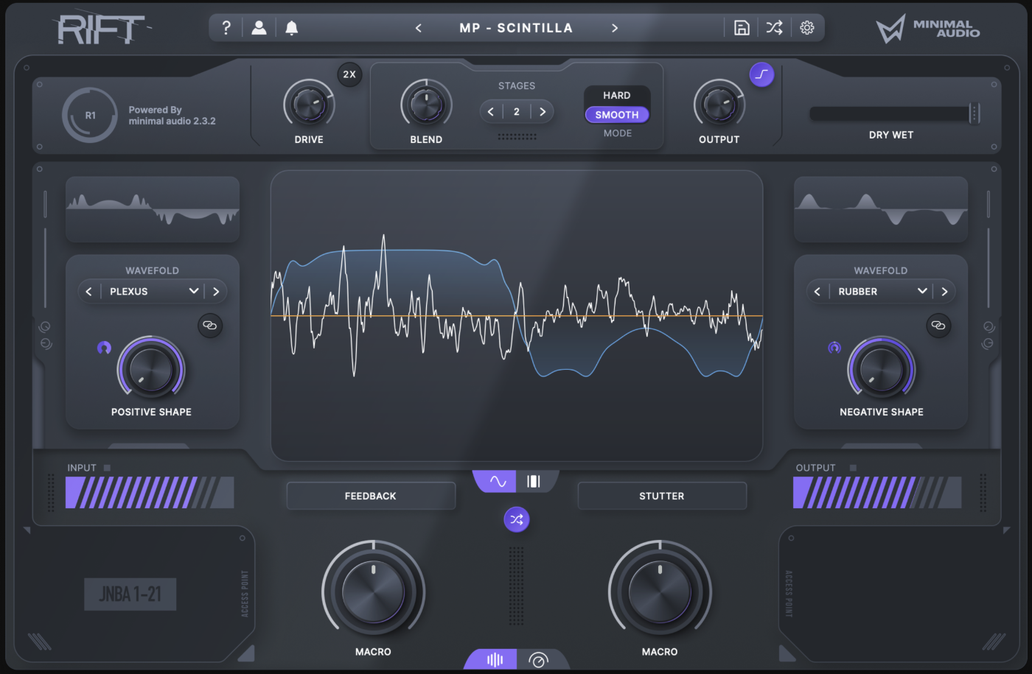The image size is (1032, 674).
Task: Increase the Stages value with right arrow
Action: click(x=543, y=112)
